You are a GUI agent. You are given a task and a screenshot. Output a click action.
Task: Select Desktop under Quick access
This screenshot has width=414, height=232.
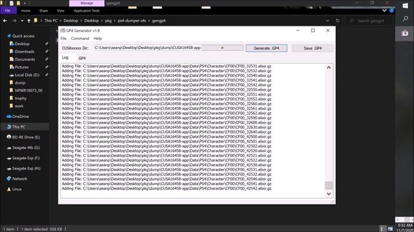[22, 44]
